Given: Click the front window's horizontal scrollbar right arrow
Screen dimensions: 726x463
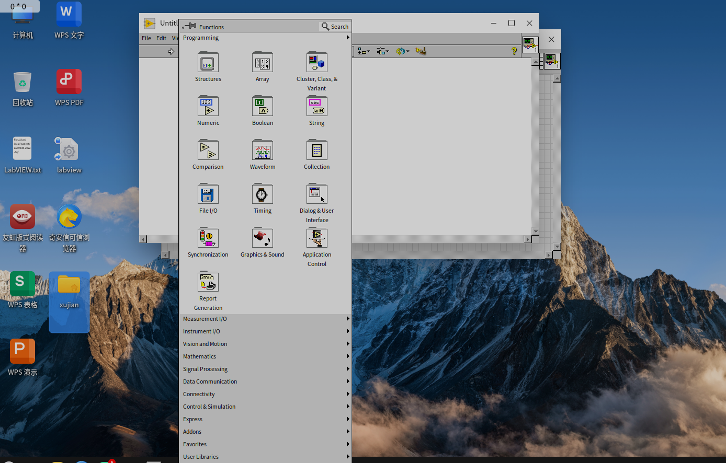Looking at the screenshot, I should [x=528, y=239].
